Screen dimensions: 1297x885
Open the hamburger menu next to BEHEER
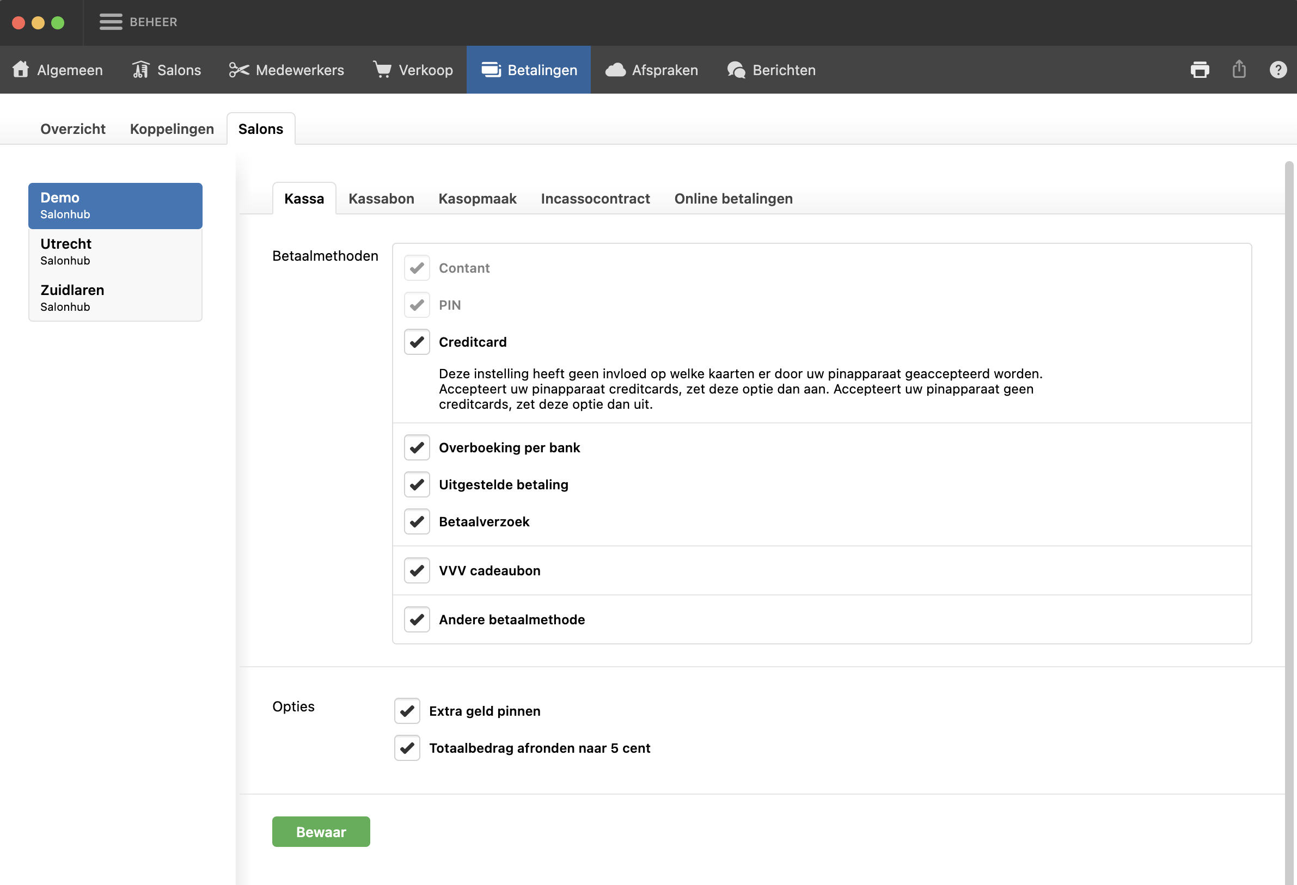[x=111, y=22]
